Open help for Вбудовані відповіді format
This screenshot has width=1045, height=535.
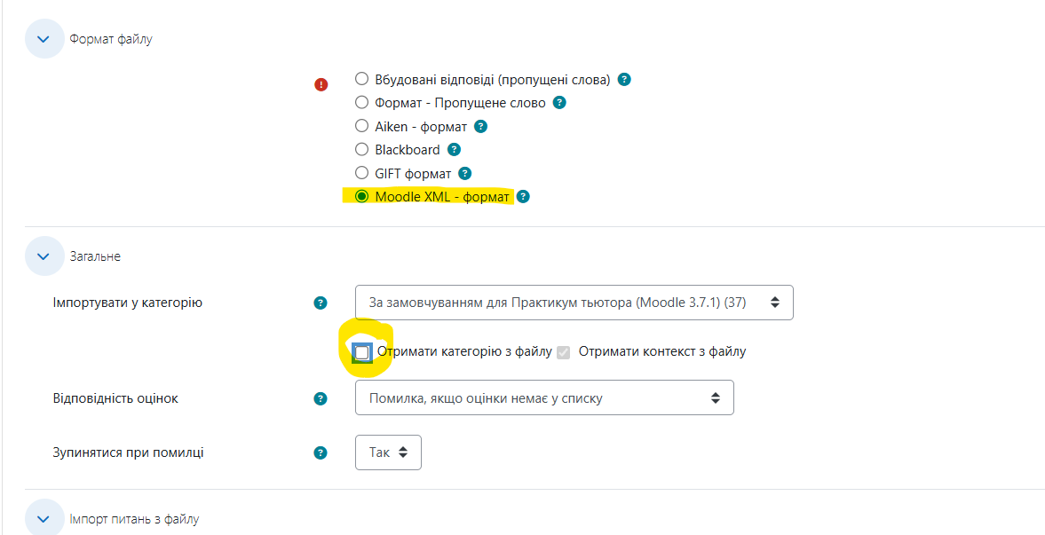(x=624, y=79)
